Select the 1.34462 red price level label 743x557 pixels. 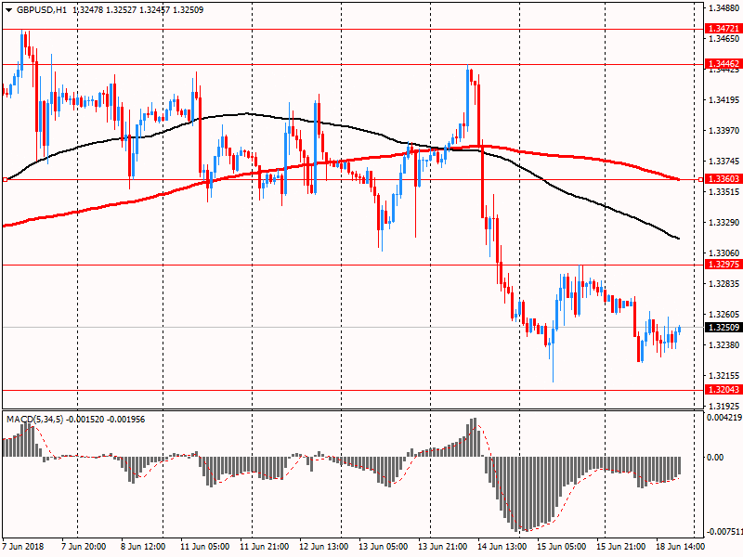723,64
